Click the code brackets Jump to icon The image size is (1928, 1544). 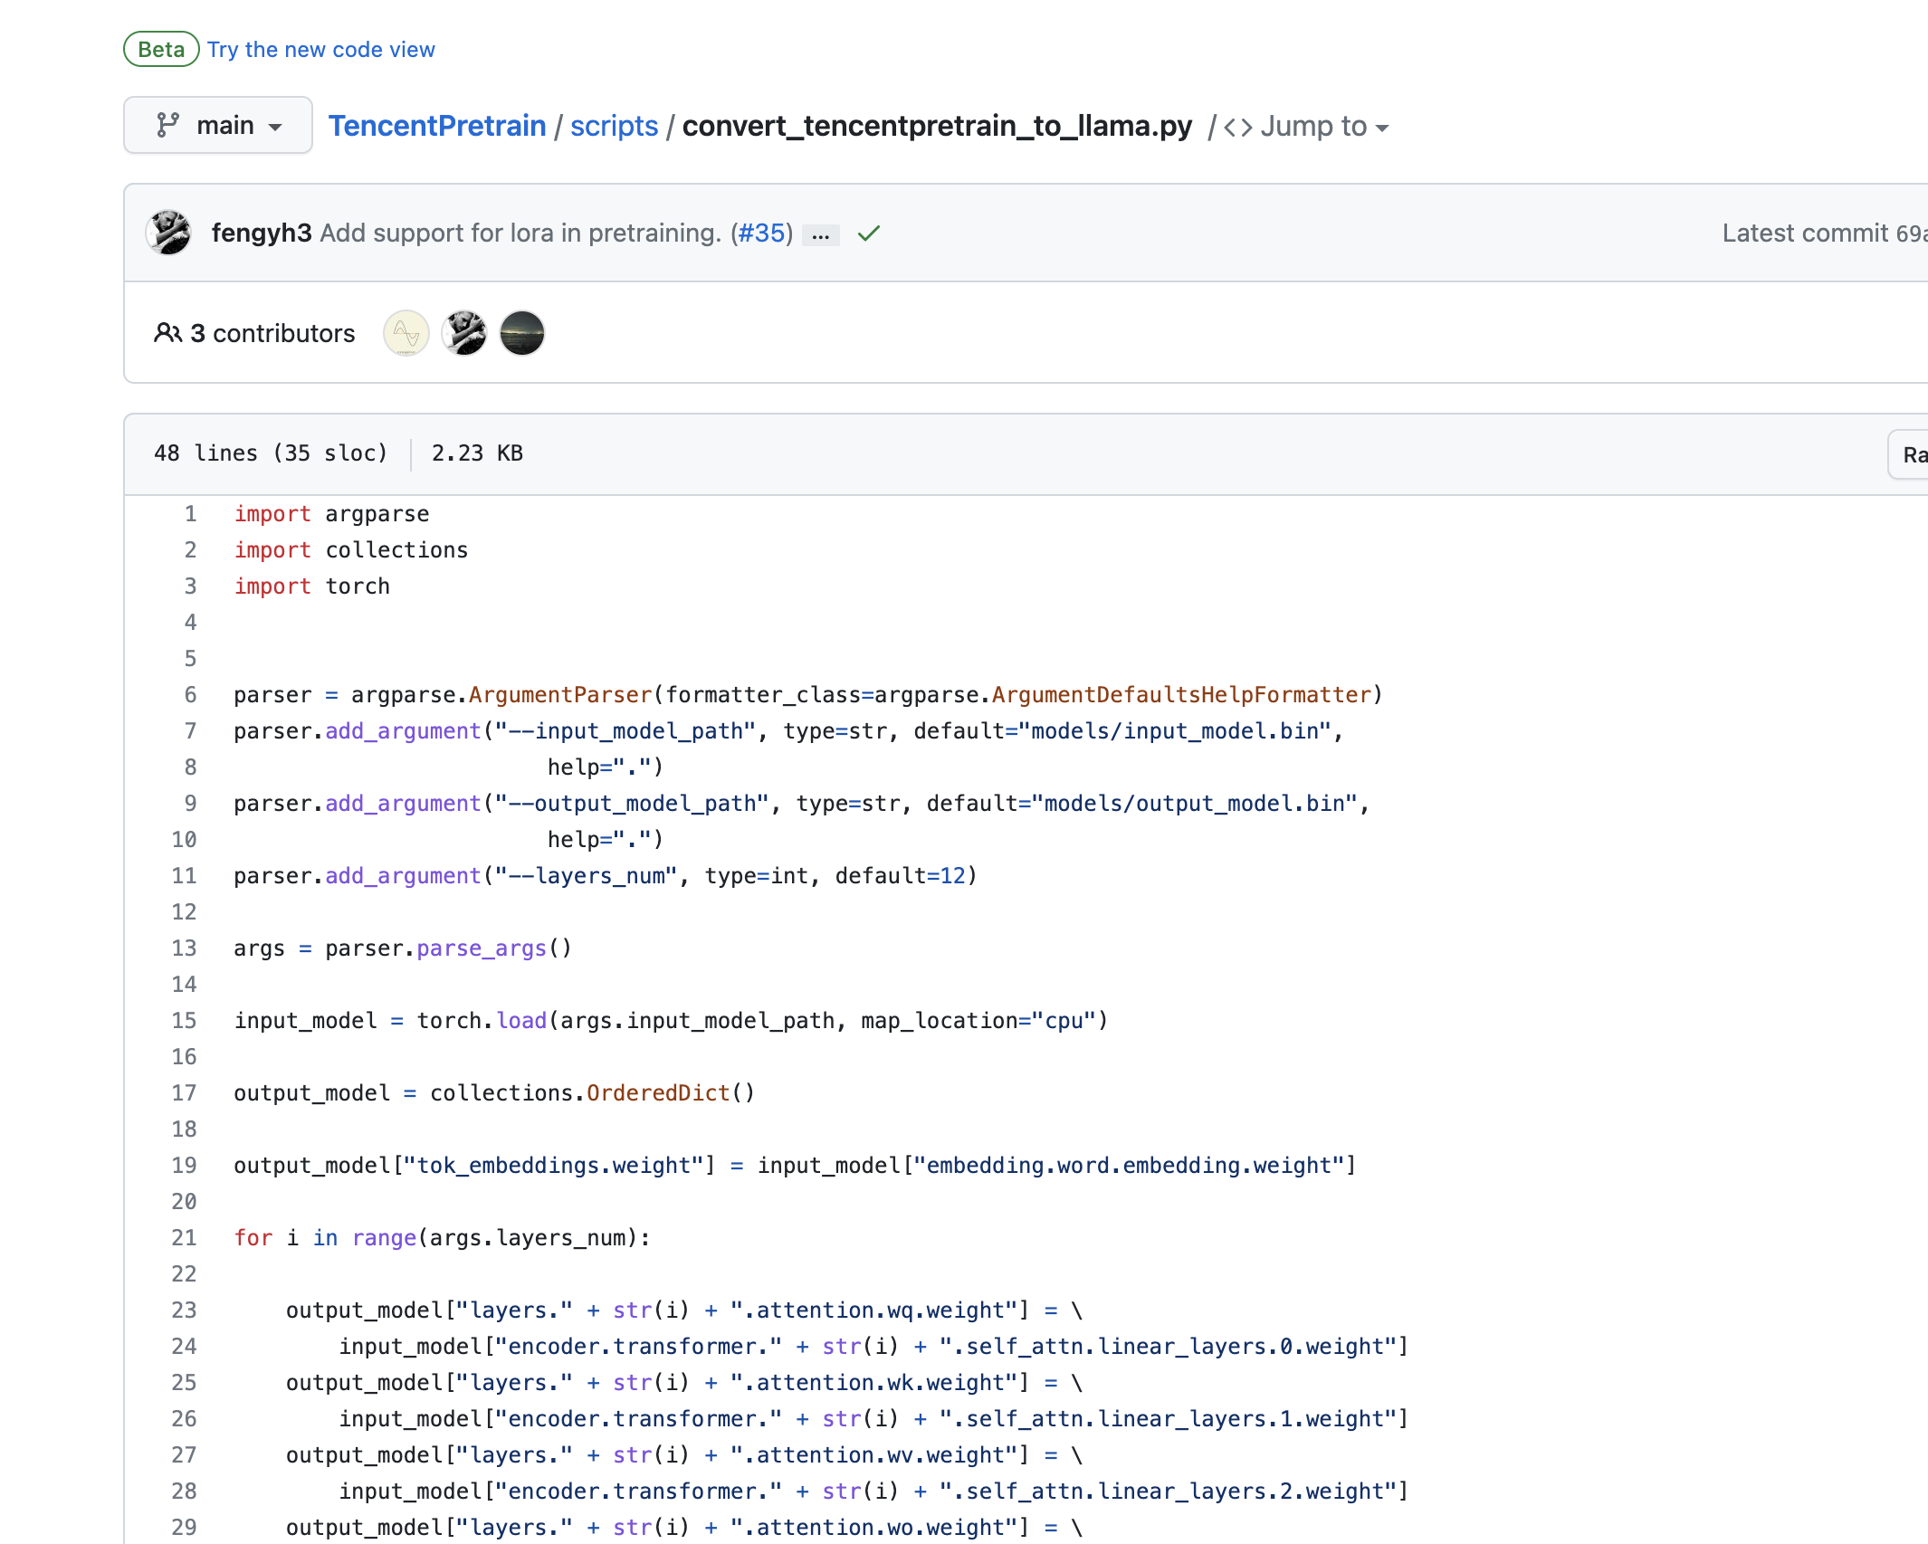pyautogui.click(x=1237, y=127)
